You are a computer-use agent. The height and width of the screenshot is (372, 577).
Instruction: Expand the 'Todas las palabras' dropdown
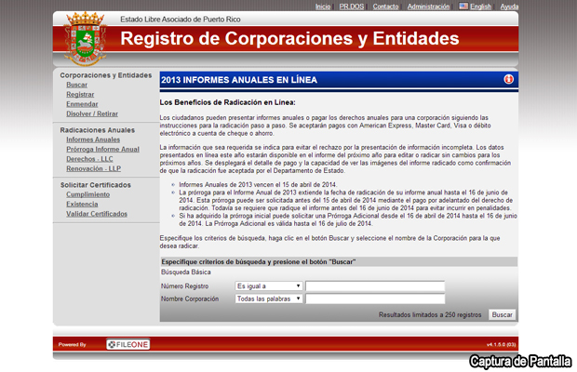(268, 299)
